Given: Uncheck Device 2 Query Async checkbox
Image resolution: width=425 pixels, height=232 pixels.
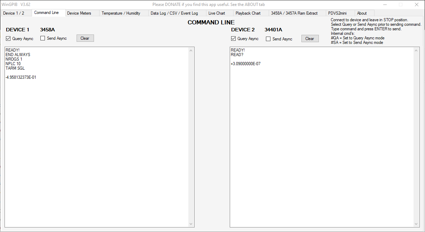Looking at the screenshot, I should pos(234,39).
